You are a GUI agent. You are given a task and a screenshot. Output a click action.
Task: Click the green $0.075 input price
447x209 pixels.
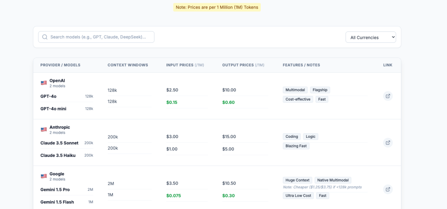[x=173, y=196]
